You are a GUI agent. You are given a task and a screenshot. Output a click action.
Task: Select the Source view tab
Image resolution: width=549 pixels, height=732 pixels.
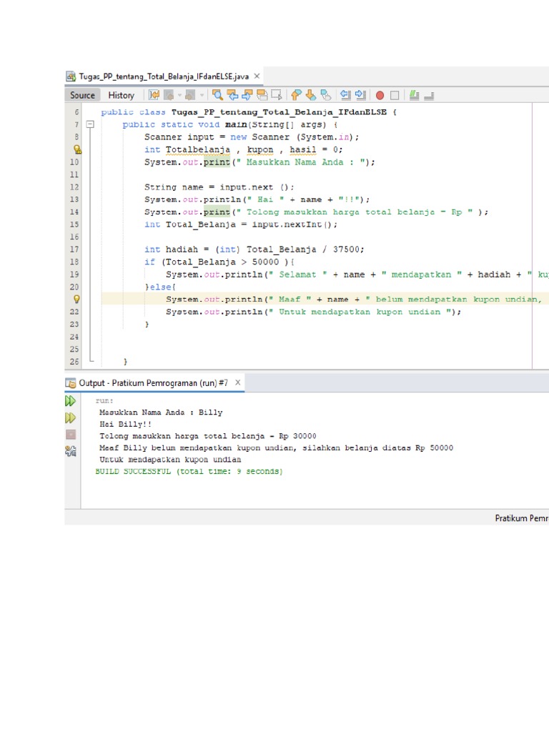pyautogui.click(x=82, y=95)
